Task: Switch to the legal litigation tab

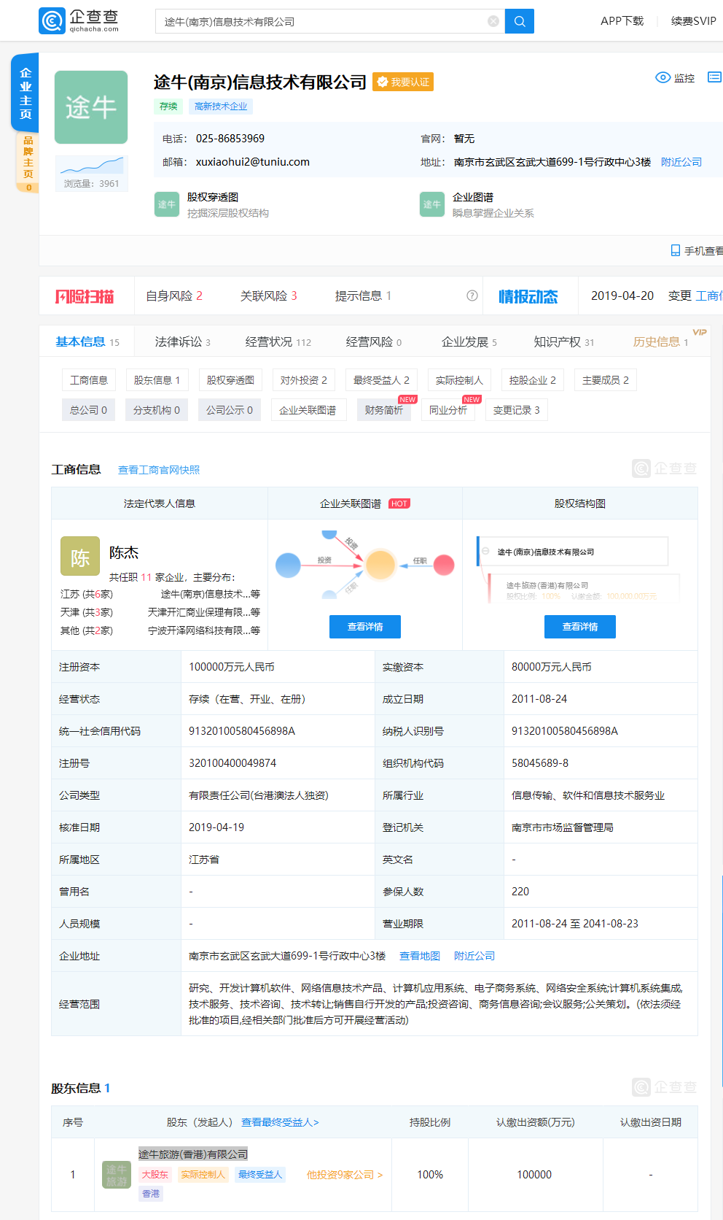Action: click(x=182, y=341)
